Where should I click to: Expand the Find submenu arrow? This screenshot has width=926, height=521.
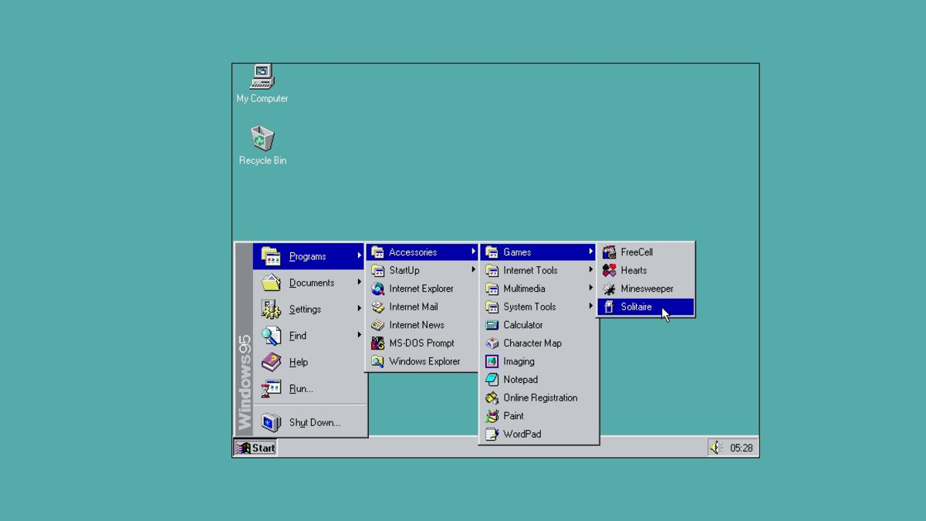point(359,336)
